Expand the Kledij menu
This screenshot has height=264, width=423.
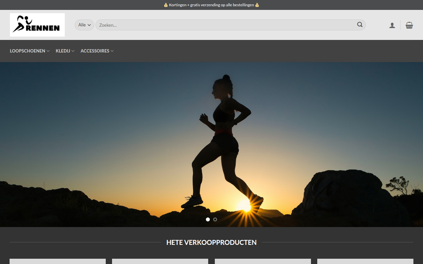[65, 51]
